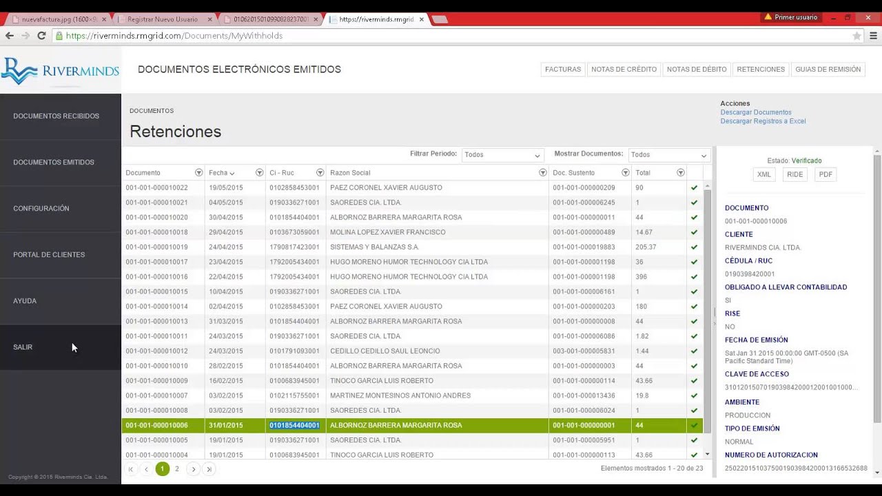Click total value 205.37
This screenshot has height=496, width=882.
point(646,247)
